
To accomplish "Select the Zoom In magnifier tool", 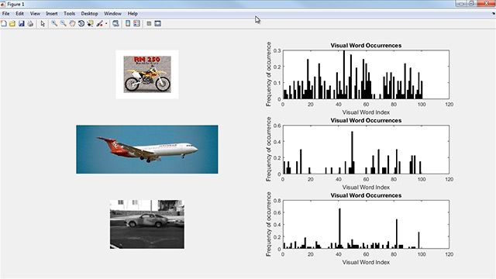I will coord(54,24).
